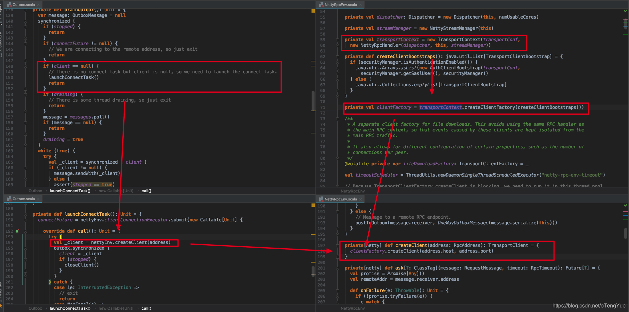Viewport: 629px width, 312px height.
Task: Select the 'Outbox' breadcrumb under the launchConnectTask editor
Action: [35, 308]
